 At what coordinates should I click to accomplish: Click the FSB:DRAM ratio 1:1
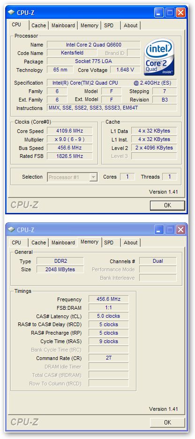[x=108, y=308]
